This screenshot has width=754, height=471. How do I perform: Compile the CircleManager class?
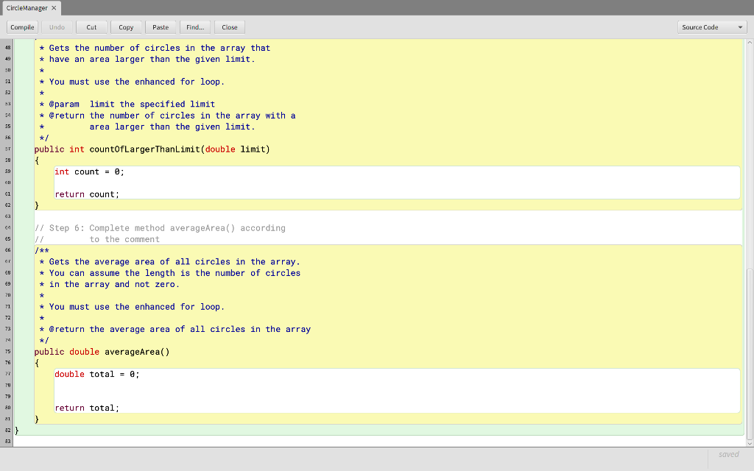[x=22, y=26]
